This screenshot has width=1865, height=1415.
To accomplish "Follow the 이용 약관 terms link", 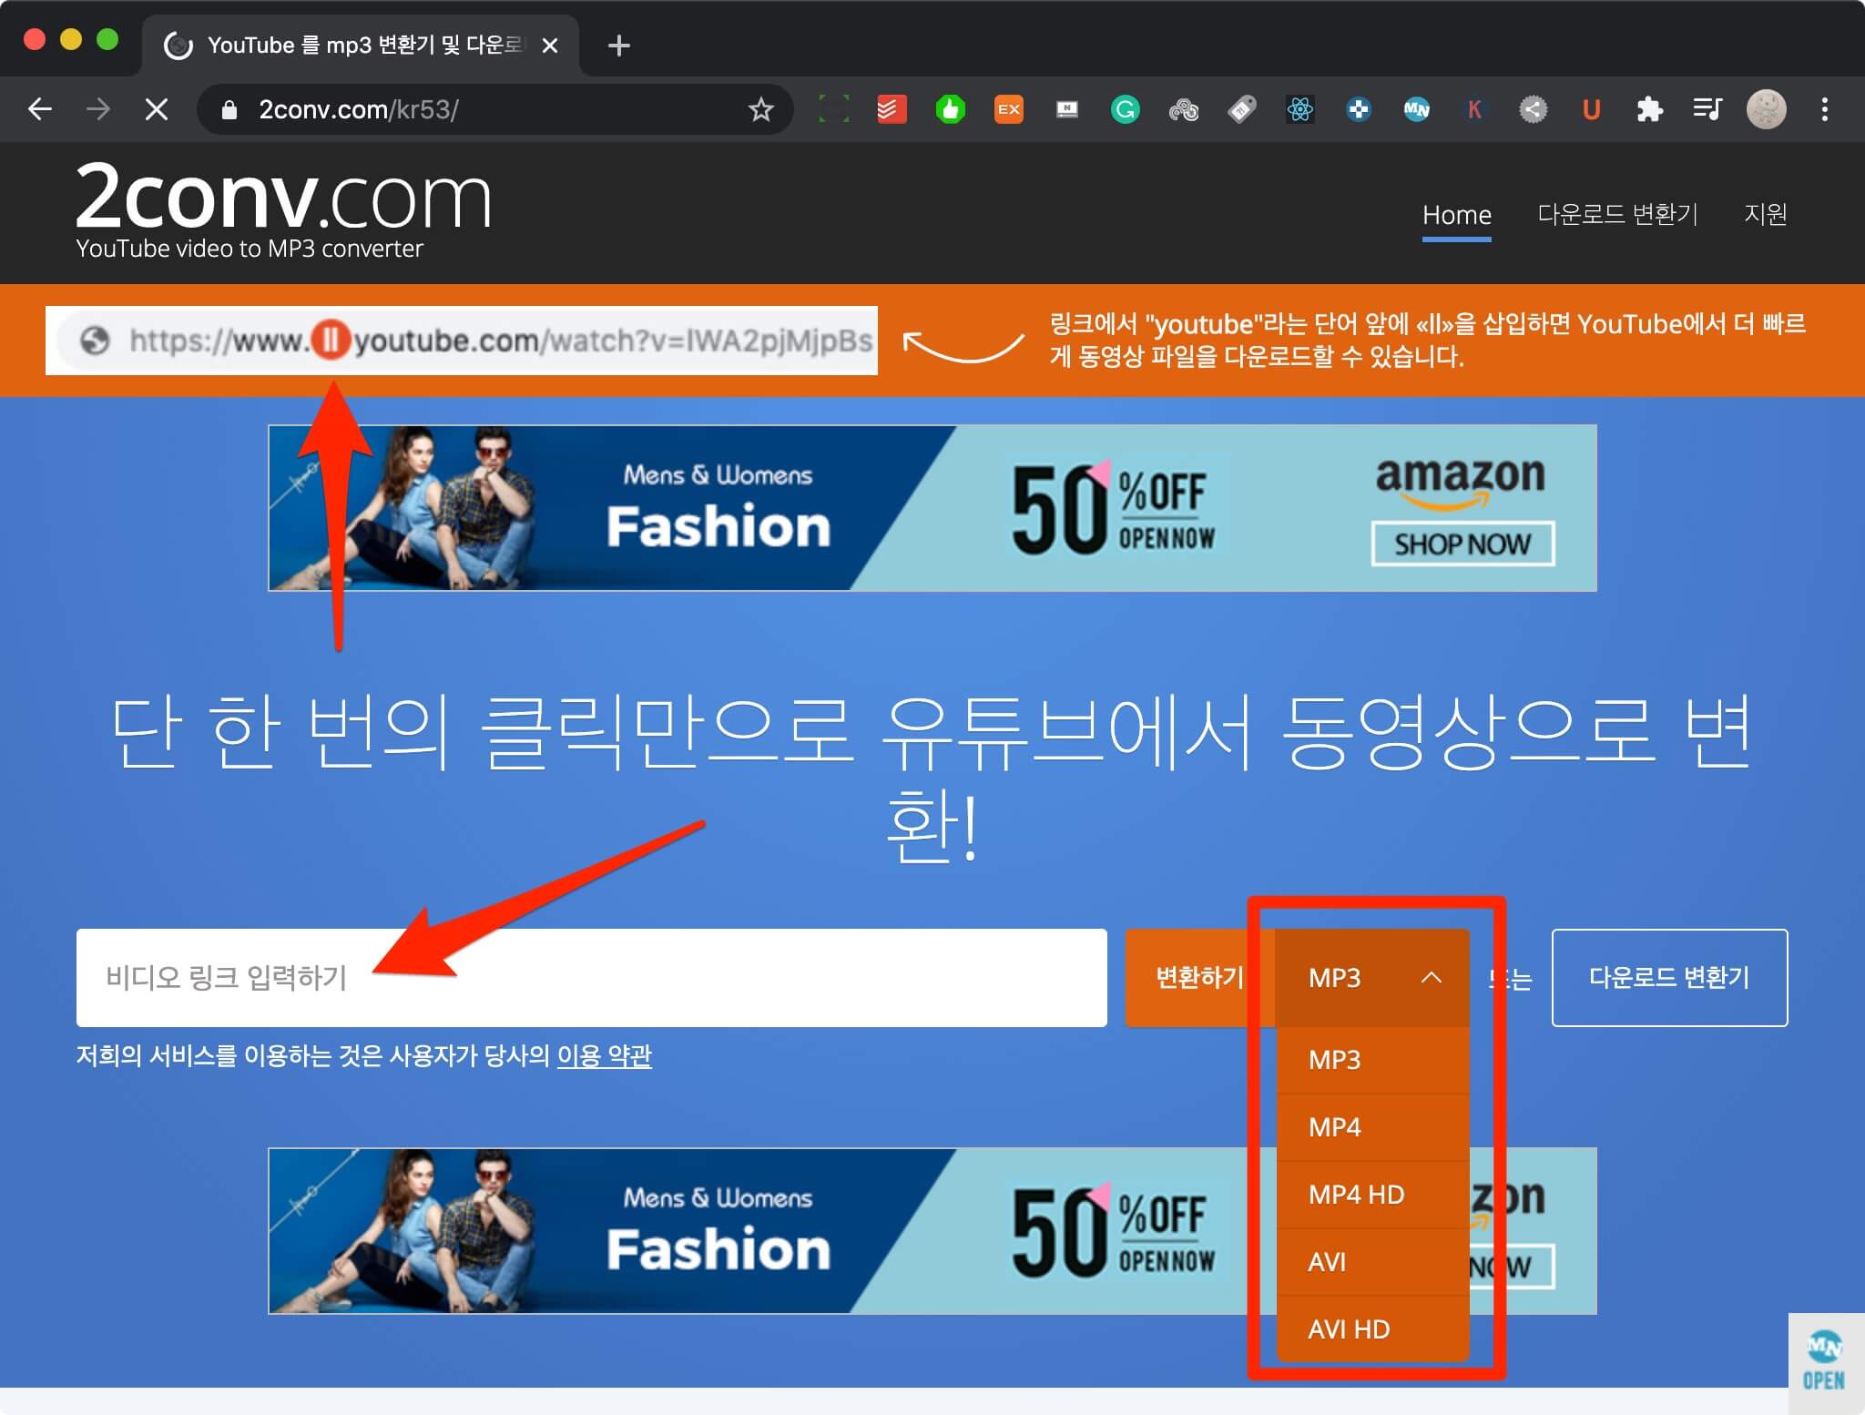I will point(604,1056).
